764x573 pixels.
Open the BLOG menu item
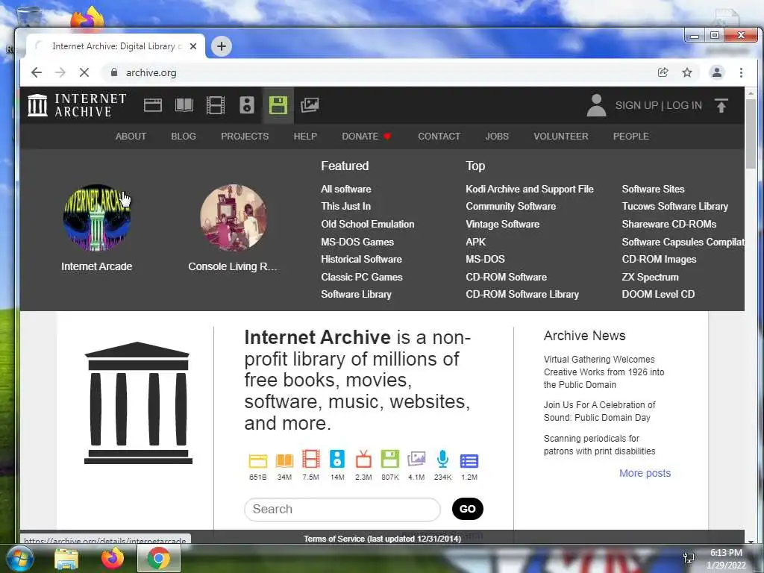184,137
